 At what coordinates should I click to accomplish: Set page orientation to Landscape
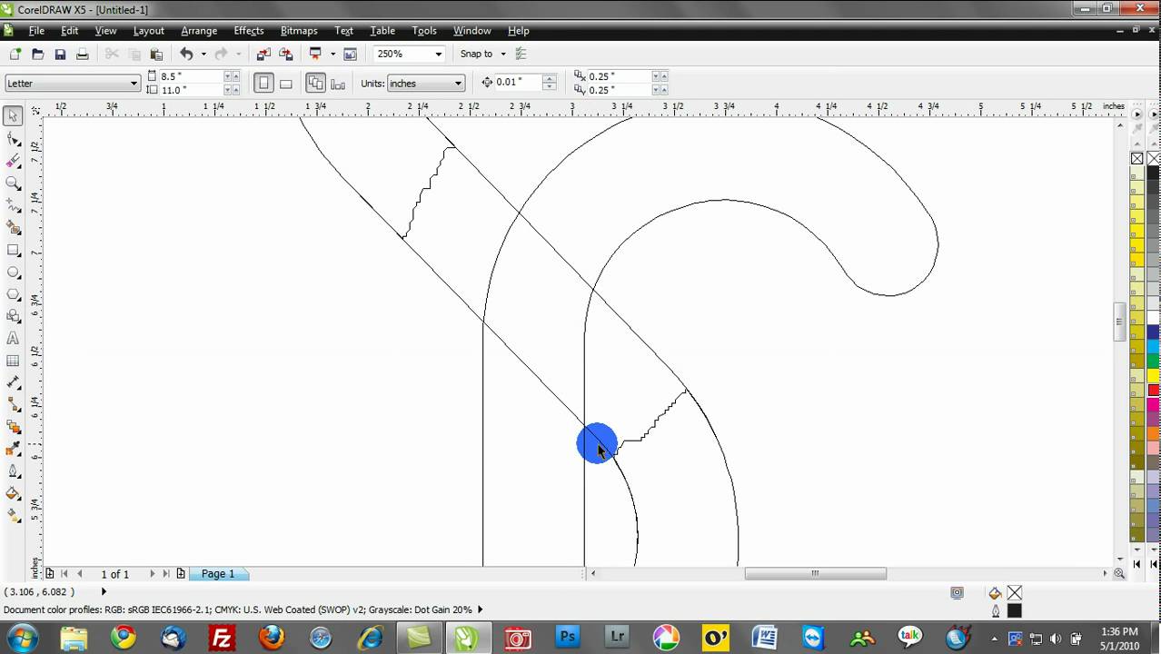(285, 84)
